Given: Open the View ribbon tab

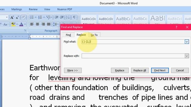Looking at the screenshot, I should click(x=47, y=9).
